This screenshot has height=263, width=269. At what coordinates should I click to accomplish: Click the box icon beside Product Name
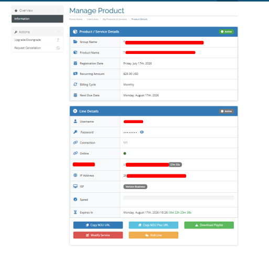[76, 52]
